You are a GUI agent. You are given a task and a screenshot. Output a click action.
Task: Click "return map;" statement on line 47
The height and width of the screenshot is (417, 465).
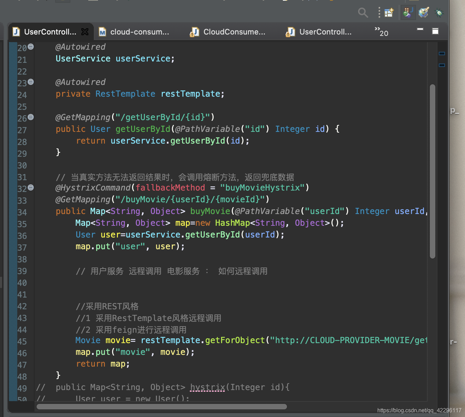(x=103, y=363)
